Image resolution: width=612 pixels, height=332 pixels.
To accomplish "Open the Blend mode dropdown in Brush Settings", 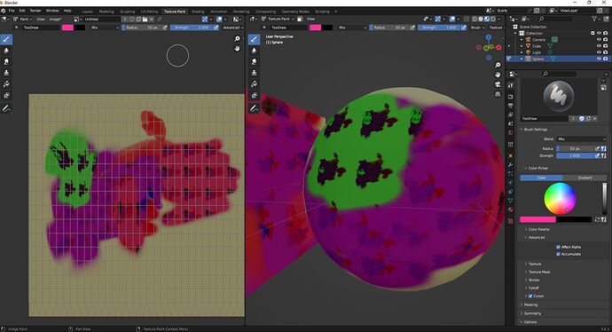I will coord(582,139).
